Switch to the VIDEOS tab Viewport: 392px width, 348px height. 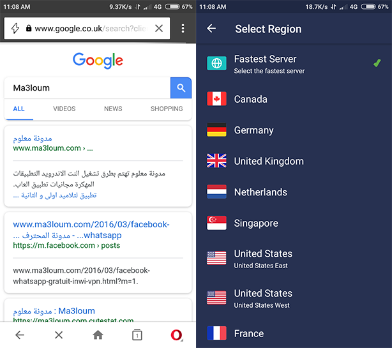pyautogui.click(x=64, y=109)
